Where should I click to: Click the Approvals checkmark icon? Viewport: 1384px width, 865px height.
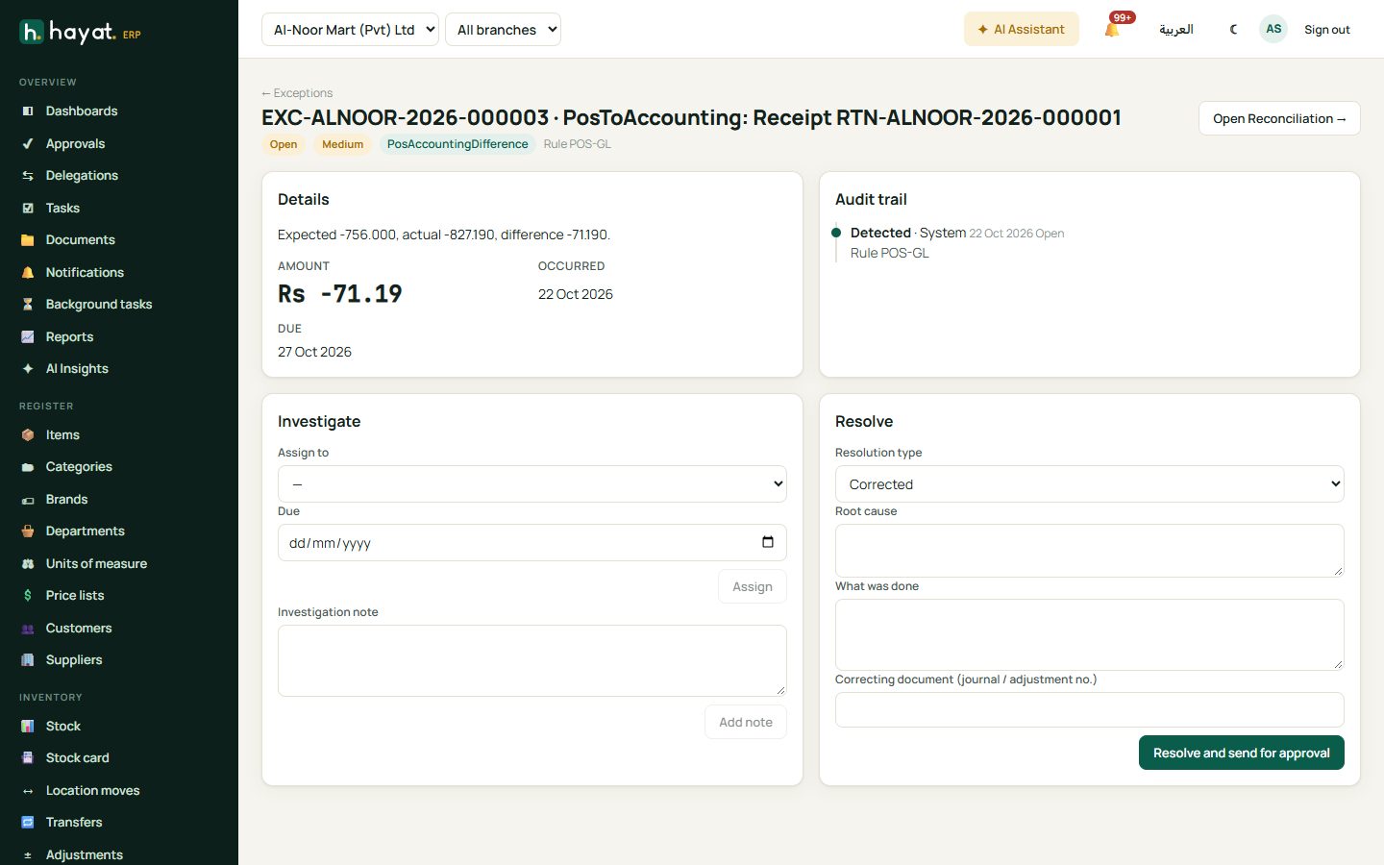[x=28, y=144]
